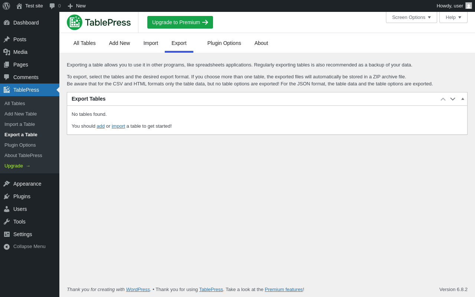Open Export a Table submenu item
This screenshot has height=297, width=475.
[x=30, y=135]
